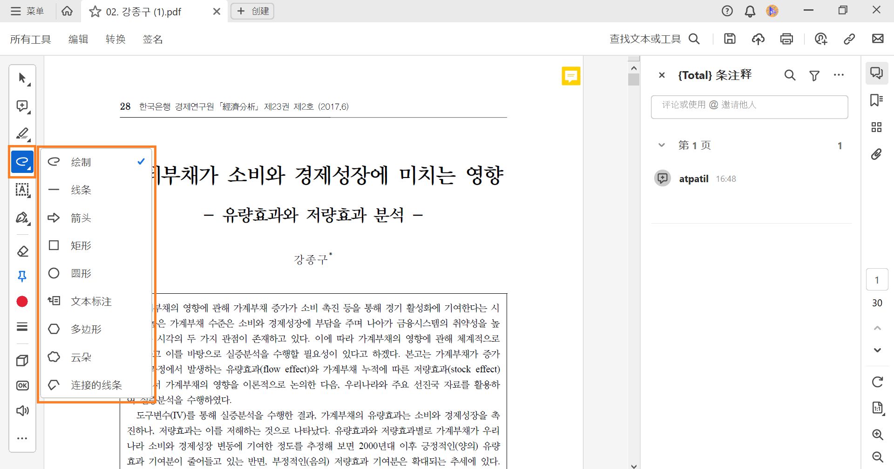Viewport: 894px width, 469px height.
Task: Go to next page arrow
Action: 877,350
